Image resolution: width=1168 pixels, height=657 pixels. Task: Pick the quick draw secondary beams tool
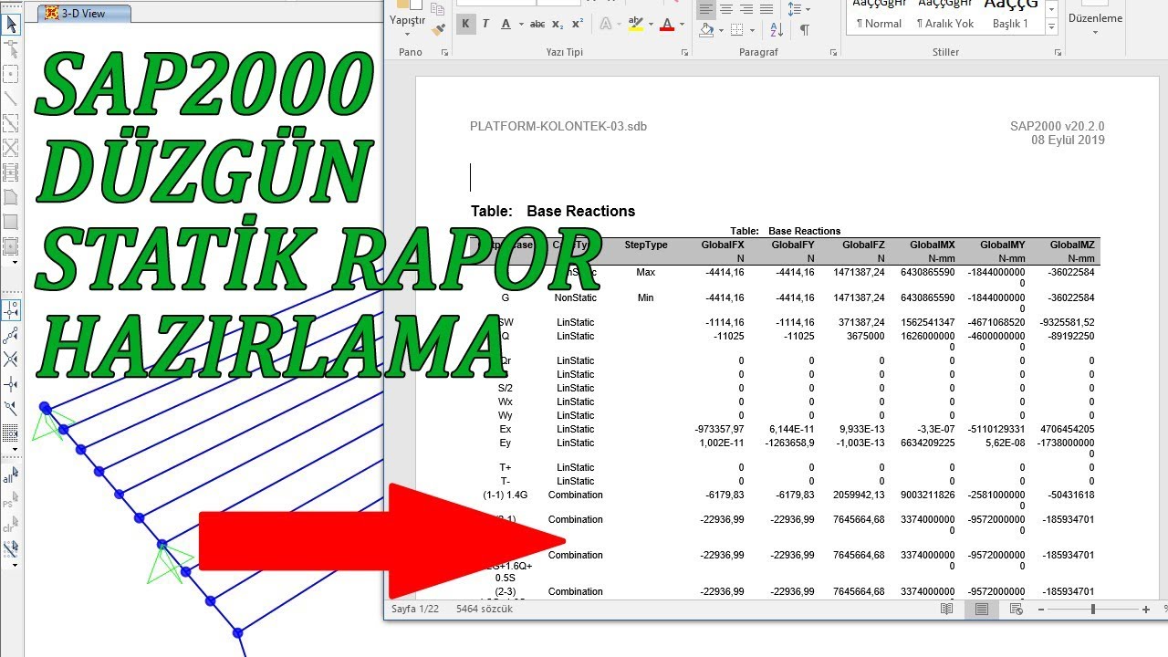point(11,172)
